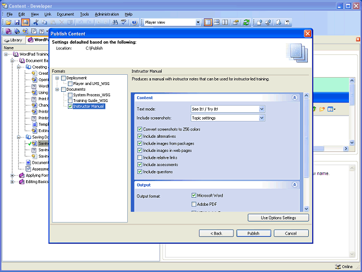
Task: Collapse the Documents node in Formats
Action: [57, 90]
